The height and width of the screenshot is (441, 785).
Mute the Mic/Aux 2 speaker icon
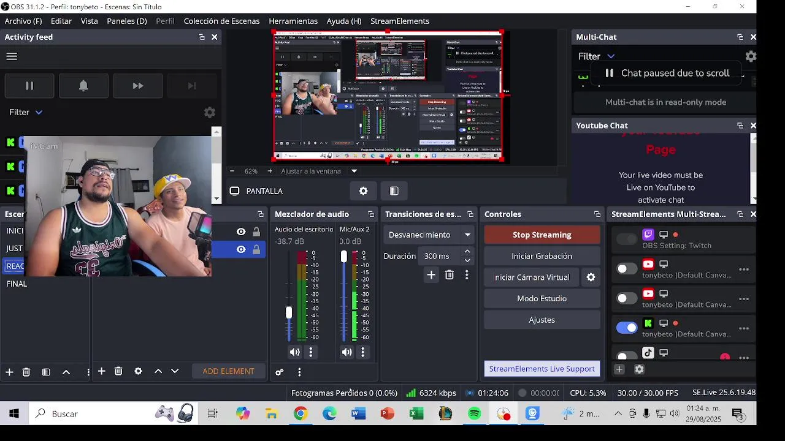click(347, 352)
